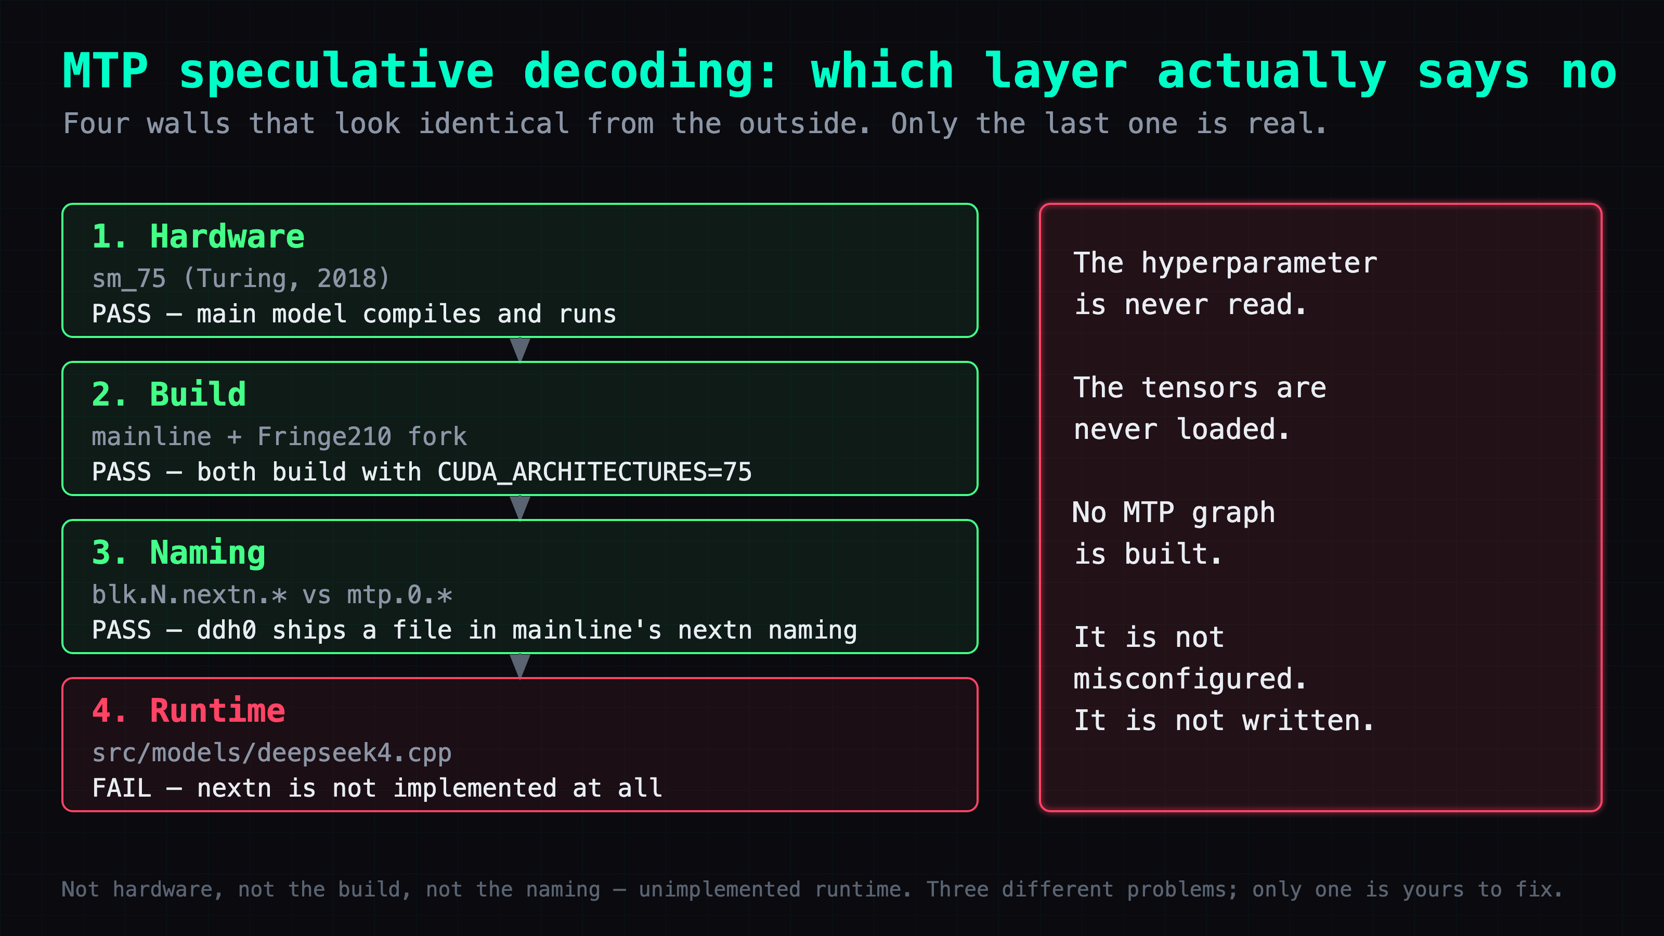Click 'No MTP graph is built.' text
The image size is (1664, 936).
[x=1174, y=533]
